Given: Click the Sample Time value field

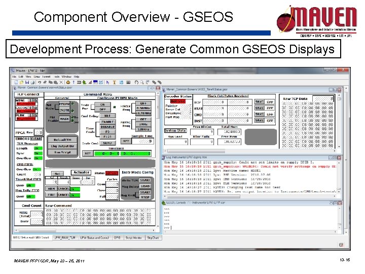Looking at the screenshot, I should [x=142, y=141].
